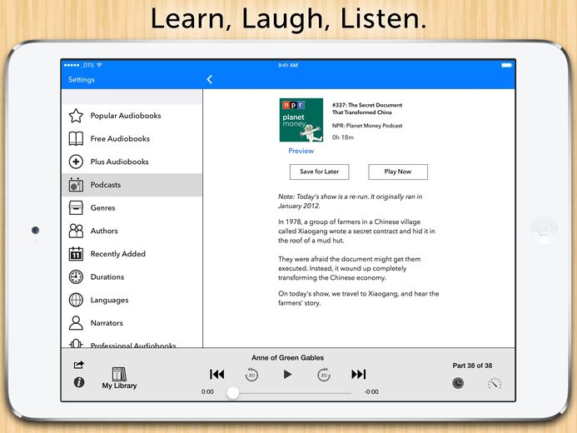Screen dimensions: 577x433
Task: Open the sleep timer clock icon
Action: click(458, 383)
